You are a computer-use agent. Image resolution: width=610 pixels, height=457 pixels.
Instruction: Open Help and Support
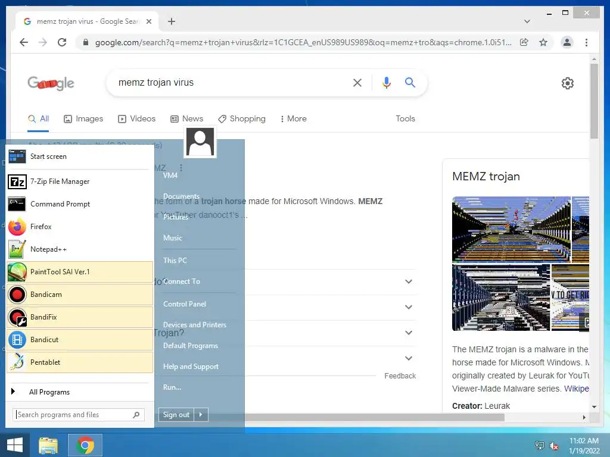(x=191, y=367)
